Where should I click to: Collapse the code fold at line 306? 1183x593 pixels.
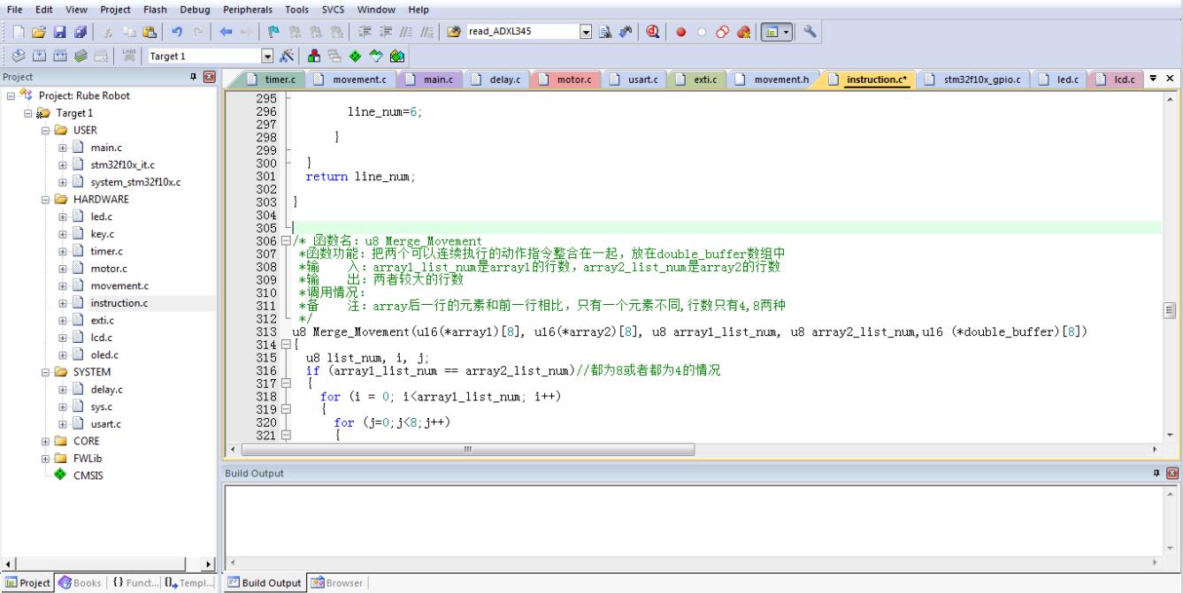[285, 241]
